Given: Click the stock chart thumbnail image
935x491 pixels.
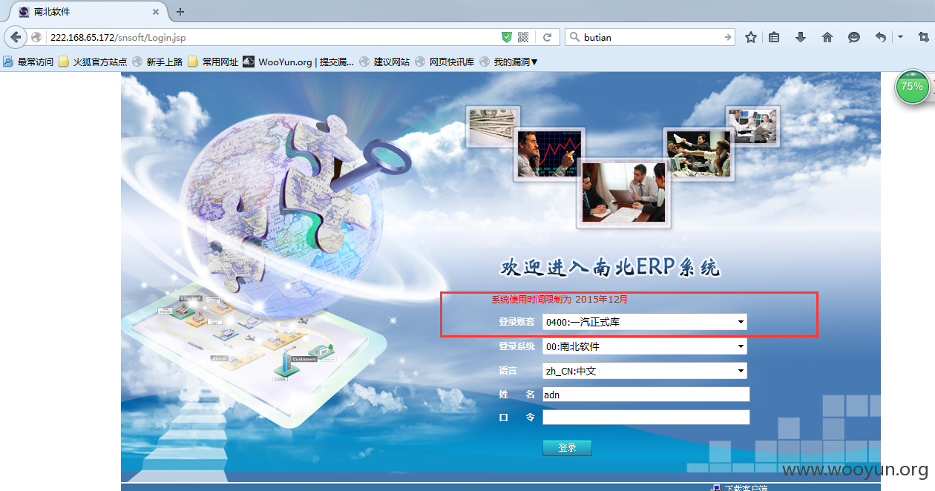Looking at the screenshot, I should 549,154.
